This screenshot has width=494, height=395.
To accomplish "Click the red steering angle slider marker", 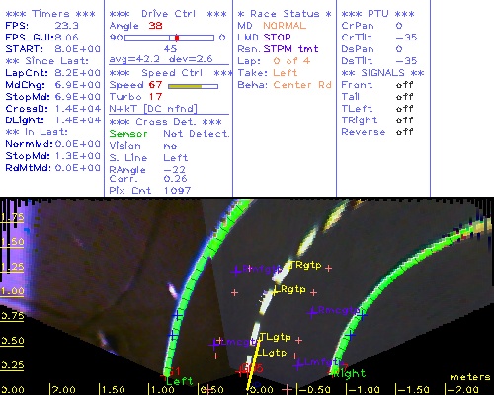I will (177, 38).
